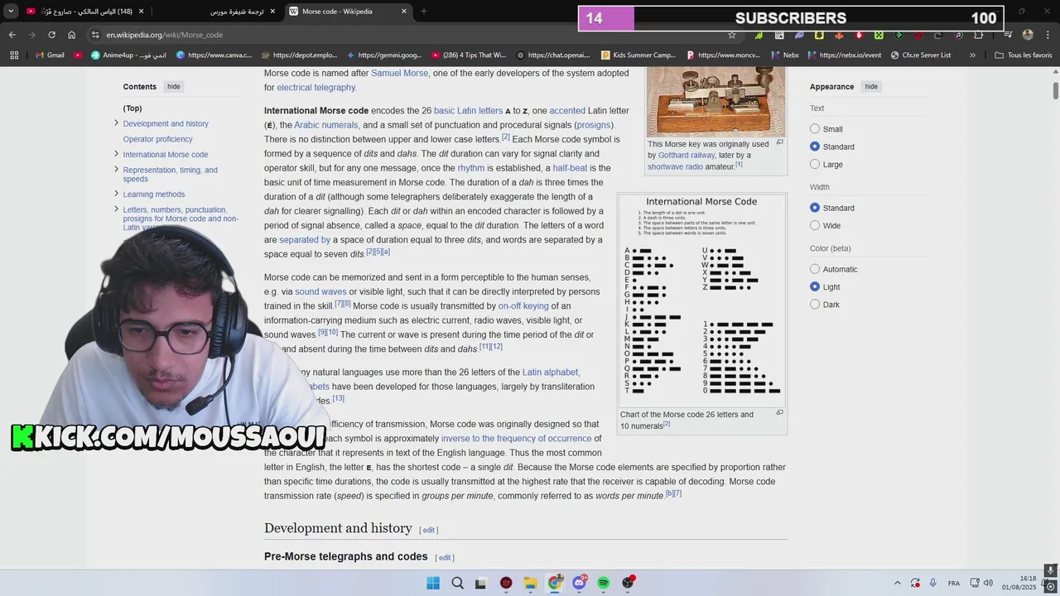This screenshot has width=1060, height=596.
Task: Reload the Wikipedia page
Action: tap(51, 35)
